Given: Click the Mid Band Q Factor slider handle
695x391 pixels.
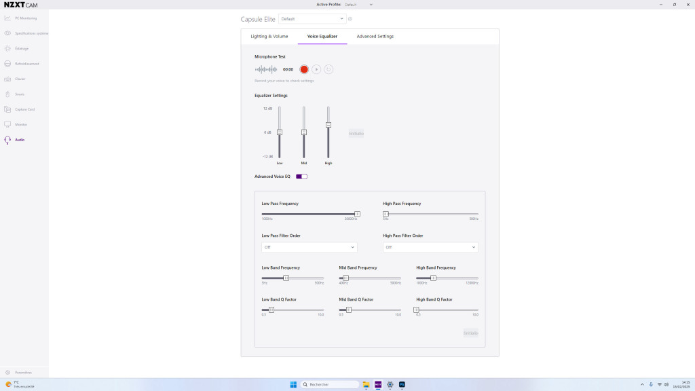Looking at the screenshot, I should click(349, 310).
